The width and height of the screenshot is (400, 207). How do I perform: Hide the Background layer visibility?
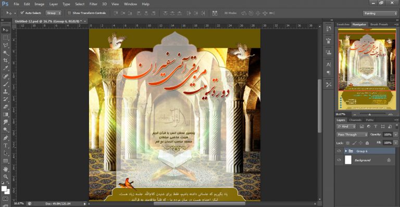coord(339,160)
